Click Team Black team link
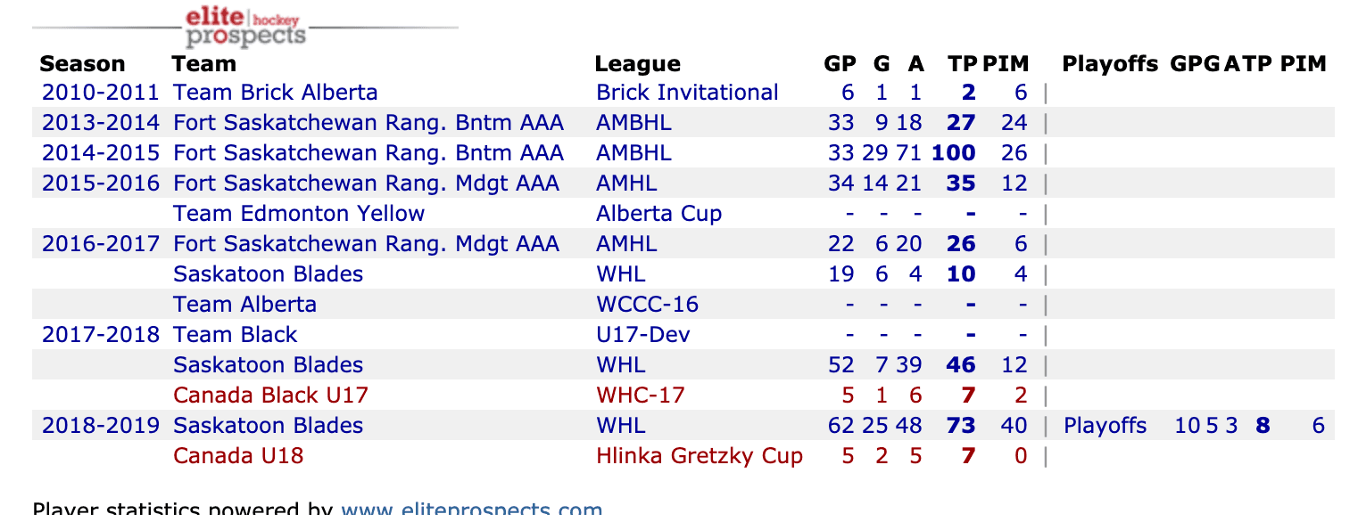Screen dimensions: 1358x522 pyautogui.click(x=235, y=335)
